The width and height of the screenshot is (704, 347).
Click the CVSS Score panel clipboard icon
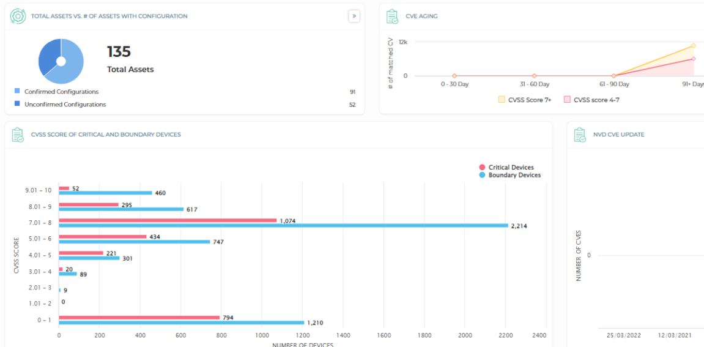(x=18, y=135)
